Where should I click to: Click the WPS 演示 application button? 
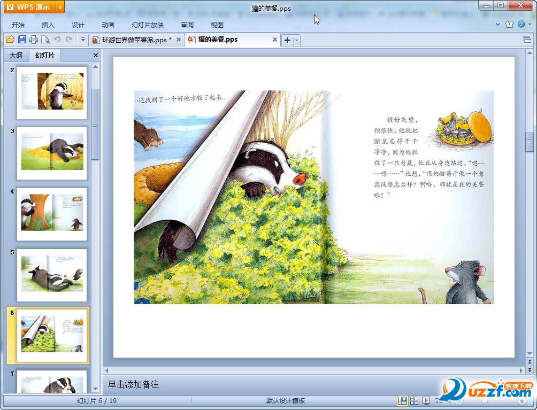30,7
